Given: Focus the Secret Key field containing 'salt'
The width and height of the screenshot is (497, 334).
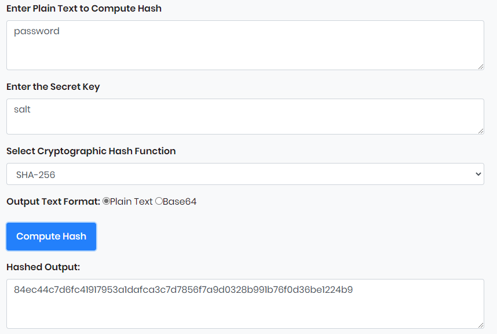Looking at the screenshot, I should 244,117.
